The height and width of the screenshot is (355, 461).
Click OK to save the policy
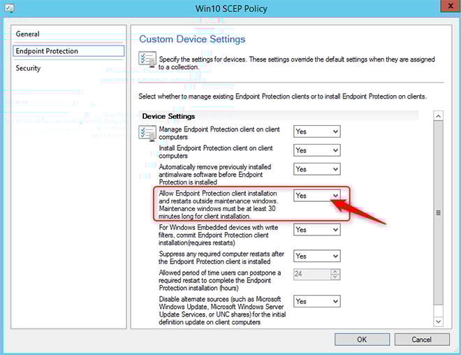(x=362, y=340)
